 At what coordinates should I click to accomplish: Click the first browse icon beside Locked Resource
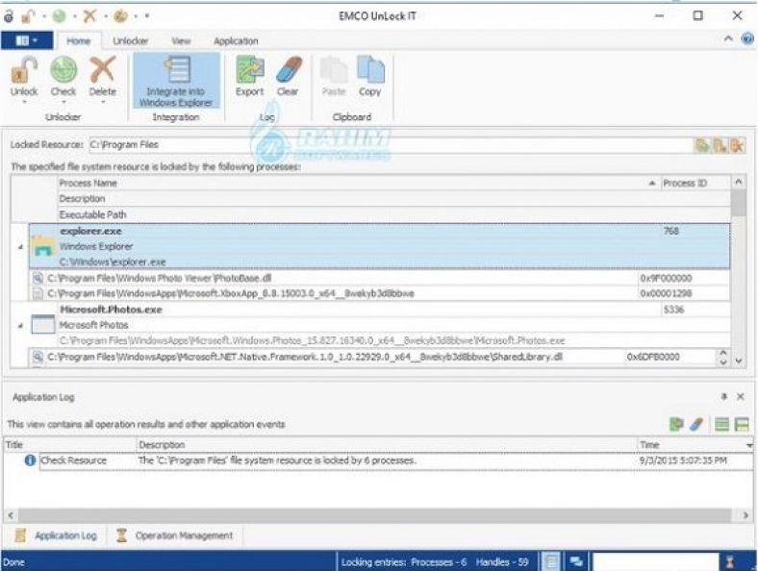click(x=702, y=145)
